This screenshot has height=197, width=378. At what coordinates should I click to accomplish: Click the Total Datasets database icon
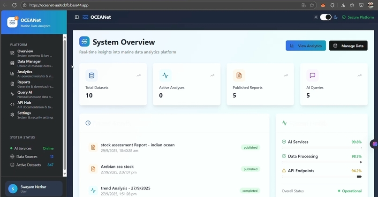click(91, 75)
